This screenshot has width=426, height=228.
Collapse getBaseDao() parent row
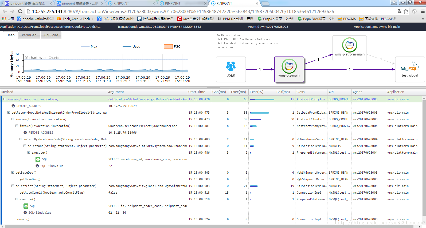[x=13, y=172]
